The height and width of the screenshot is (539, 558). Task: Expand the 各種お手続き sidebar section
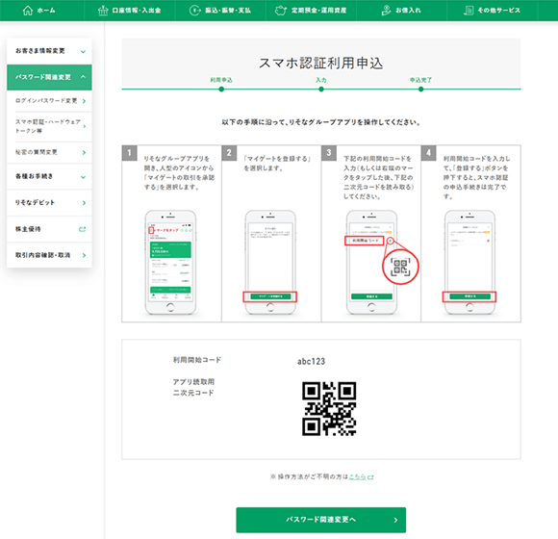click(49, 176)
